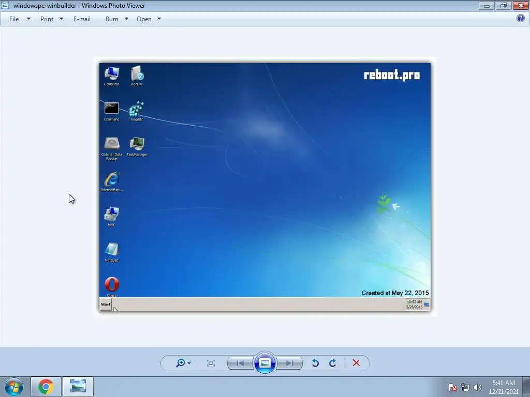Image resolution: width=530 pixels, height=397 pixels.
Task: Minimize the Photo Viewer window
Action: [x=487, y=5]
